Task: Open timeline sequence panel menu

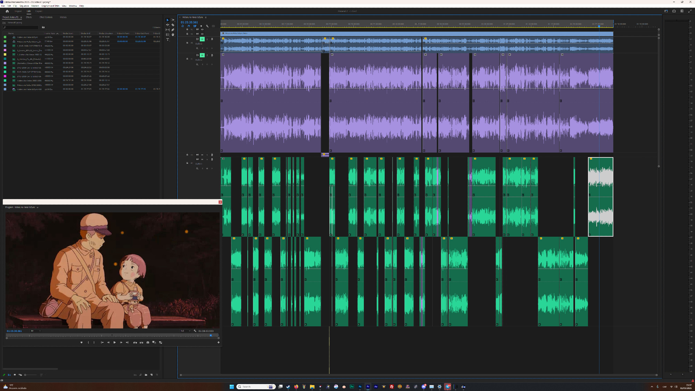Action: pos(206,17)
